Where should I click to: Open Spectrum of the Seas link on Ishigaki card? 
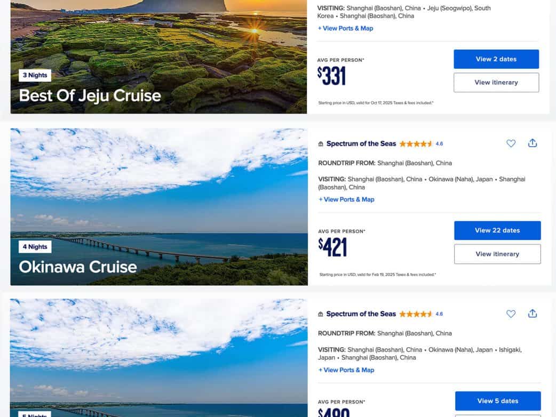pos(361,315)
